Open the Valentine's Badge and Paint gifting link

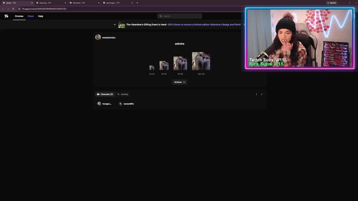coord(204,25)
